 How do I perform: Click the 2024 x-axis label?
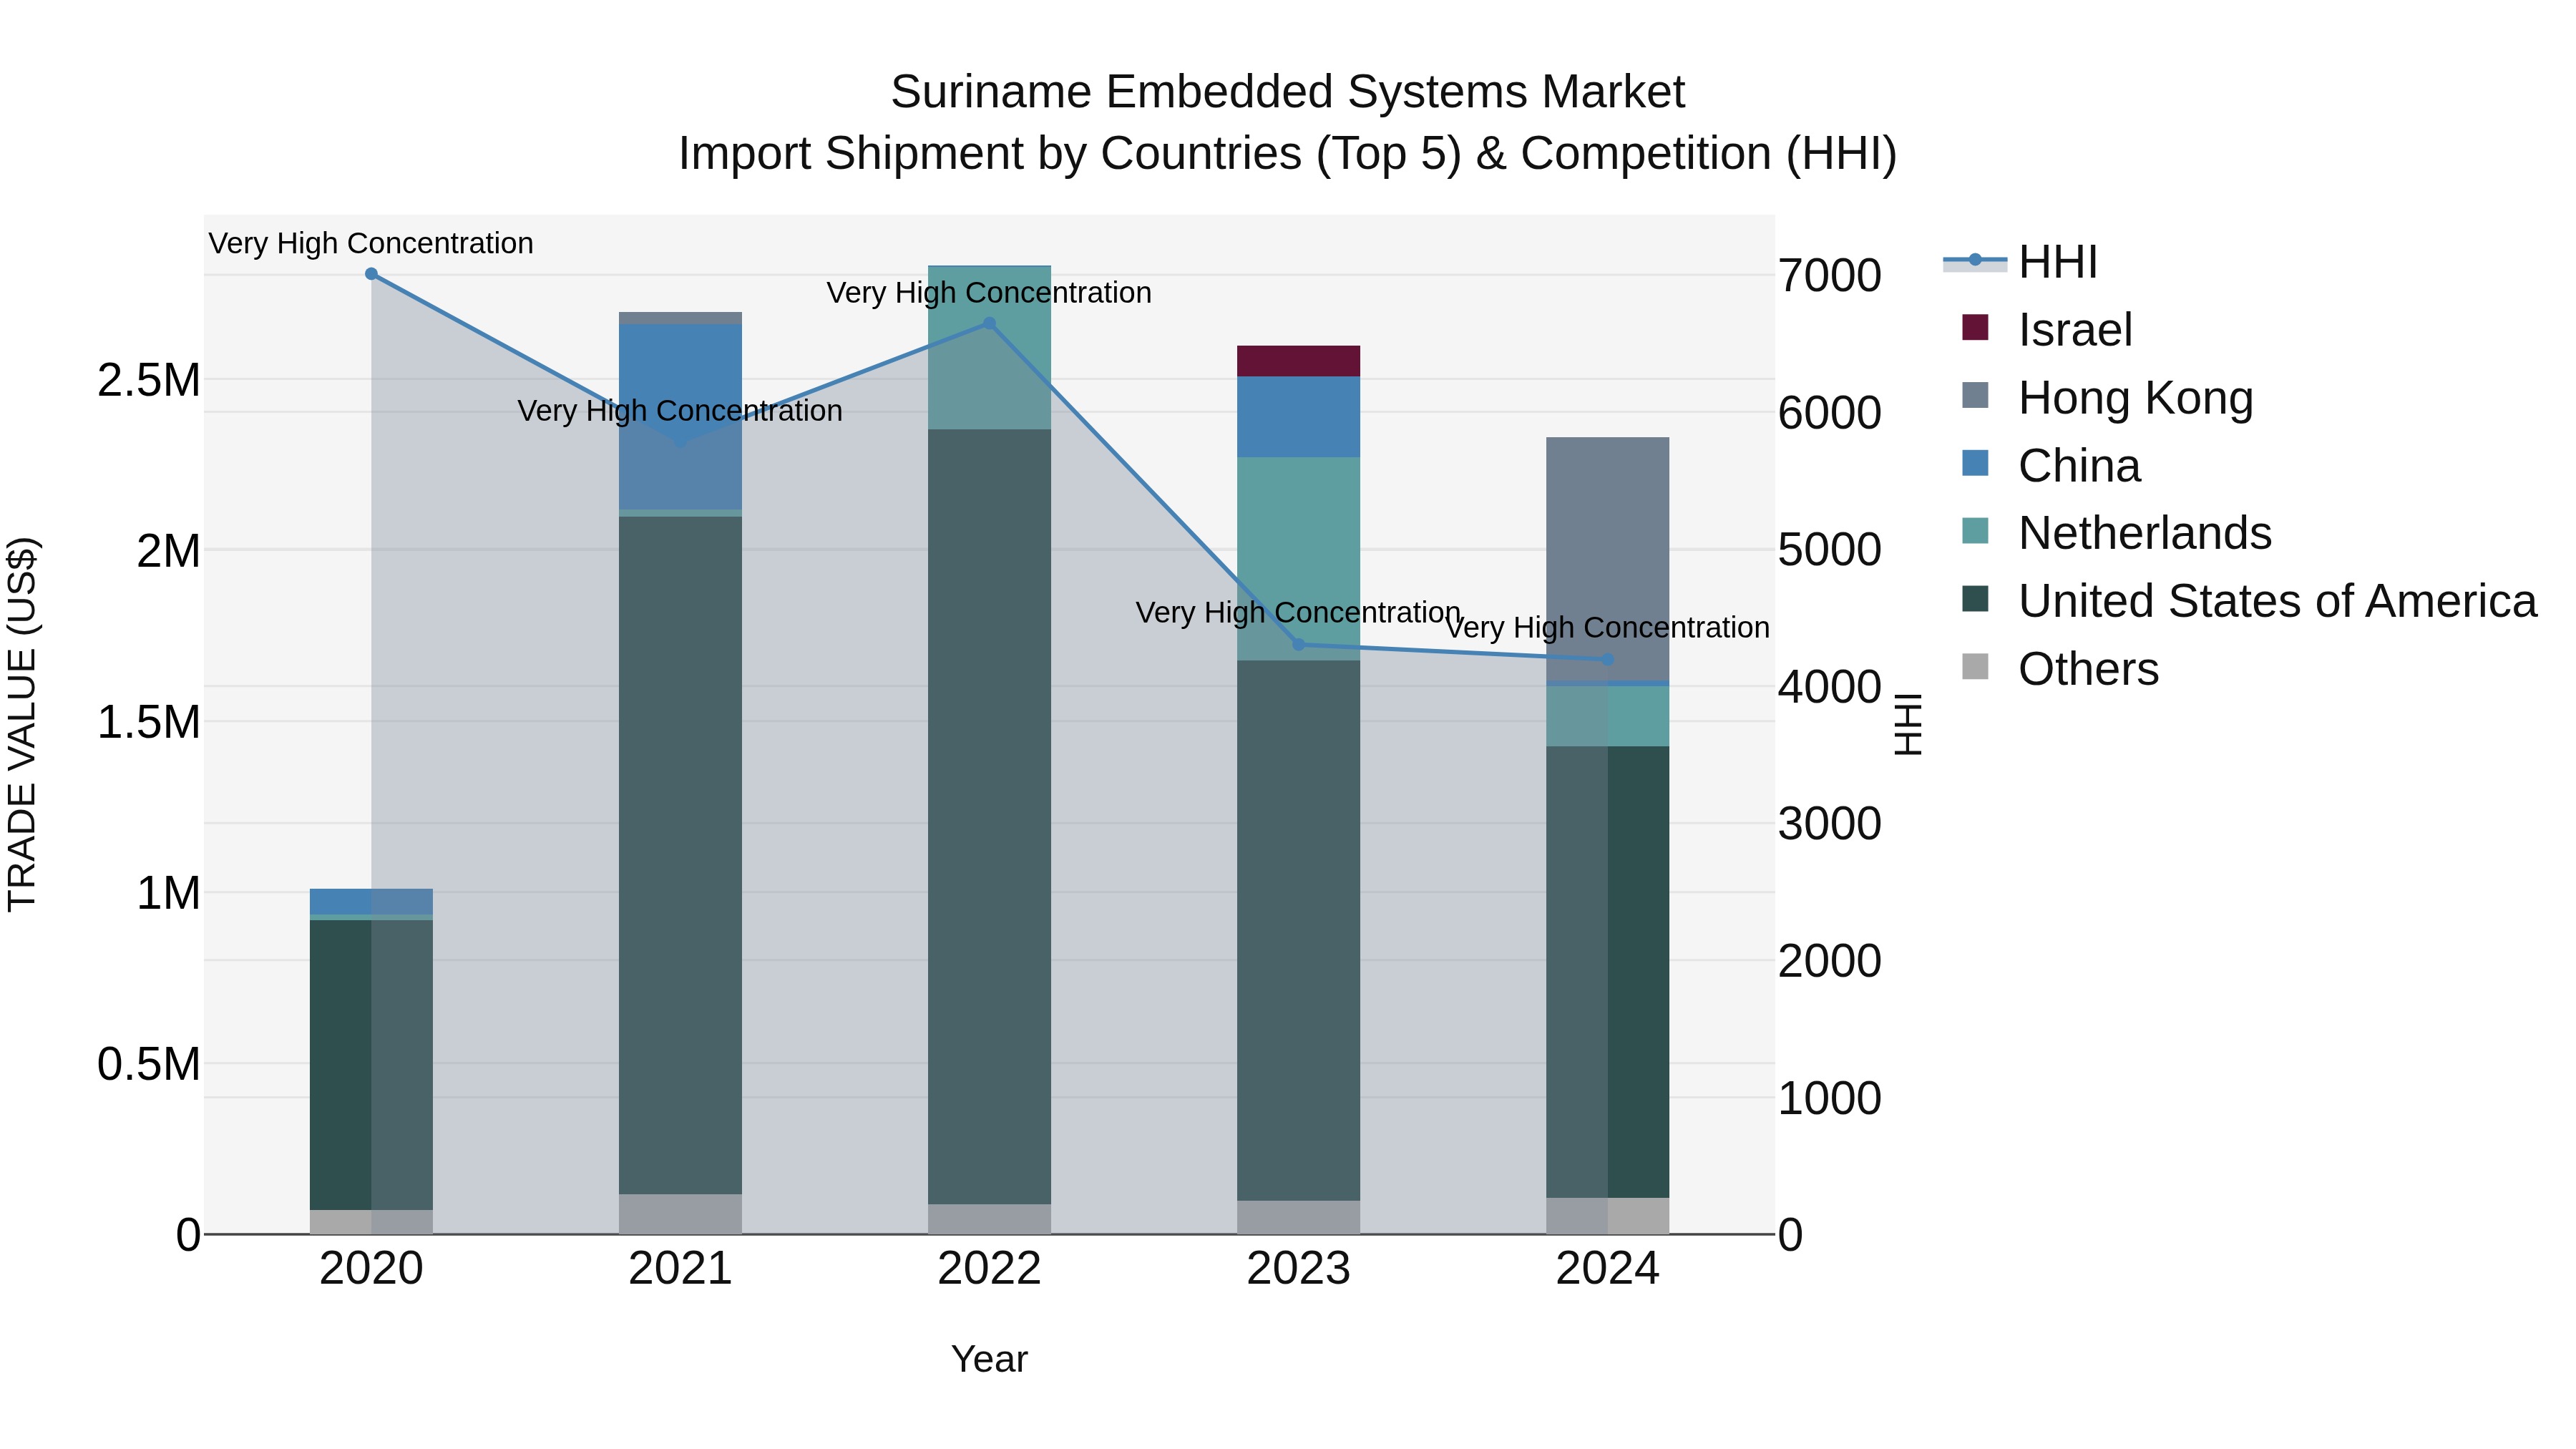tap(1607, 1269)
